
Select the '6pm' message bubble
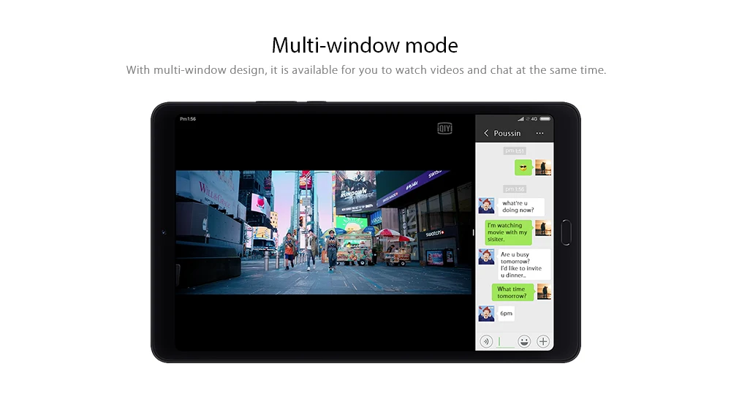[x=506, y=313]
